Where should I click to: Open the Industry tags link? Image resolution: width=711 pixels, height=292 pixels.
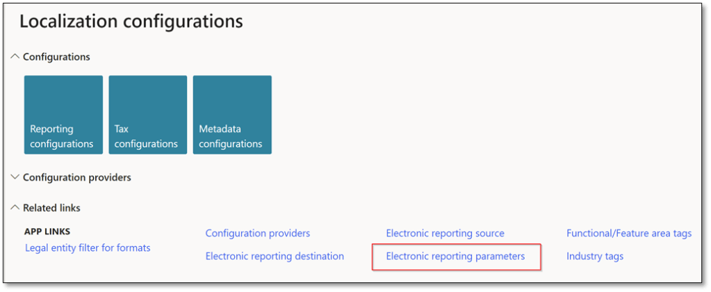point(595,256)
